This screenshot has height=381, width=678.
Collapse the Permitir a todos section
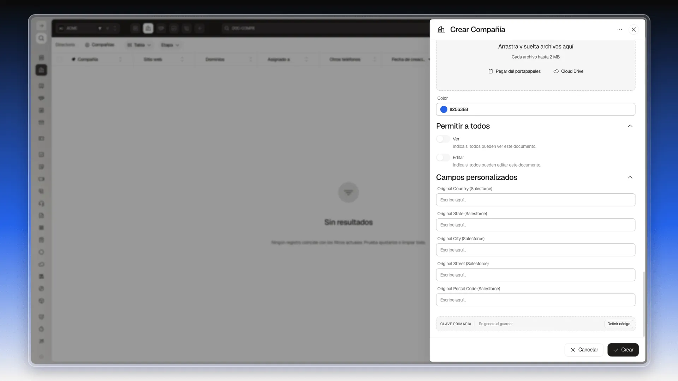click(630, 126)
